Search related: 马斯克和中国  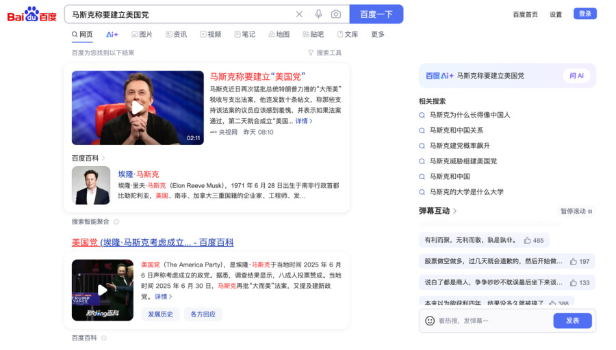click(x=450, y=176)
